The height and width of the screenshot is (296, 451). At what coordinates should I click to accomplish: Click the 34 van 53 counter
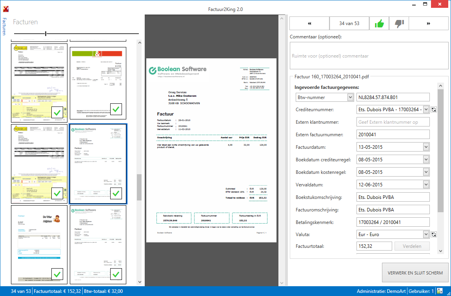click(x=349, y=23)
